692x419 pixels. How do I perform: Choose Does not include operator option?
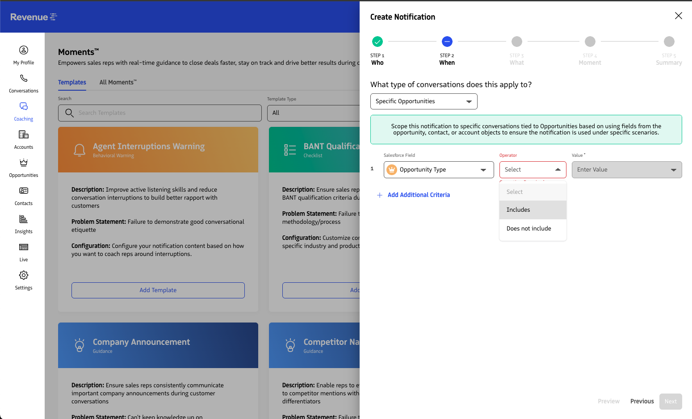click(533, 229)
